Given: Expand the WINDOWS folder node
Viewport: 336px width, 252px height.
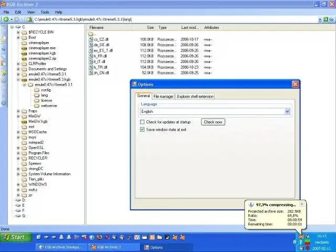Looking at the screenshot, I should 18,184.
